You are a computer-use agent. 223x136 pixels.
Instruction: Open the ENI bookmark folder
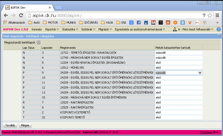(x=121, y=23)
